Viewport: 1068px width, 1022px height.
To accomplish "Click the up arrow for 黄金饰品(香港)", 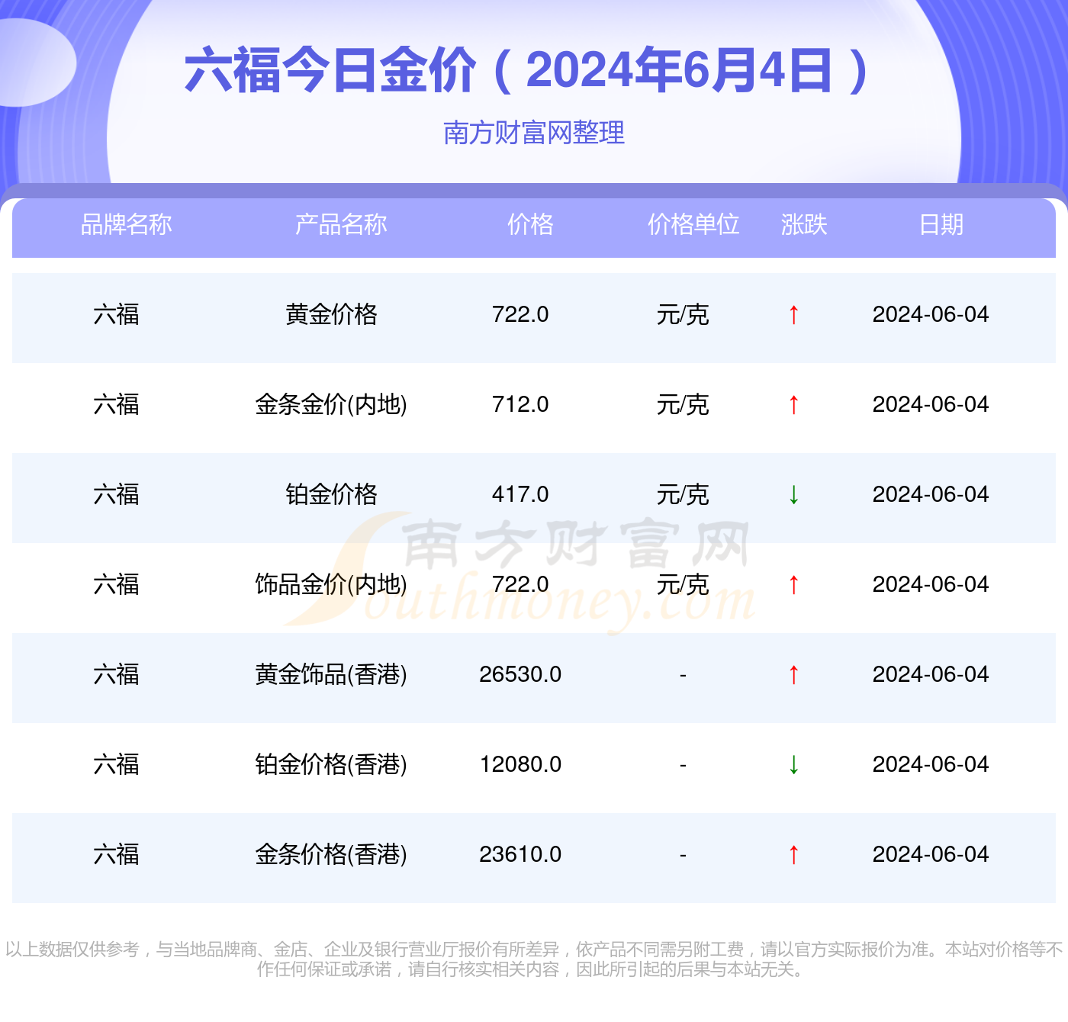I will pos(793,675).
